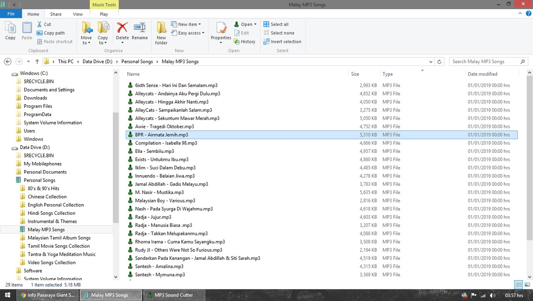Click breadcrumb arrow after Personal Songs
The width and height of the screenshot is (533, 301).
point(157,62)
